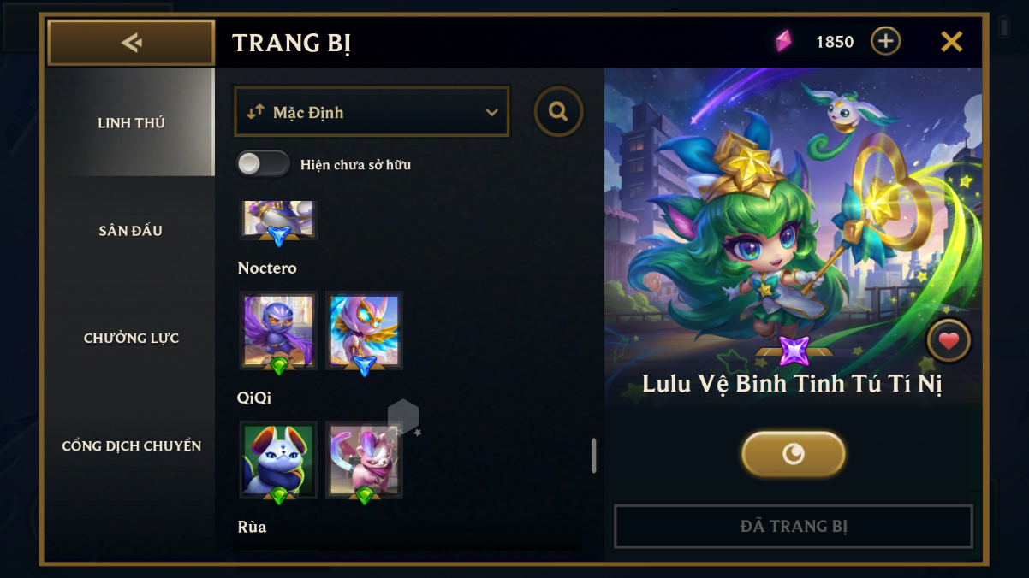This screenshot has height=578, width=1029.
Task: Pick the pink QiQi variant thumbnail
Action: pos(364,460)
